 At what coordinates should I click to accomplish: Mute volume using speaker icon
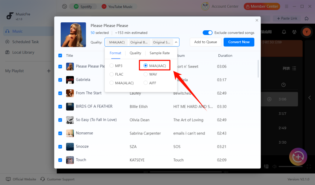[274, 166]
